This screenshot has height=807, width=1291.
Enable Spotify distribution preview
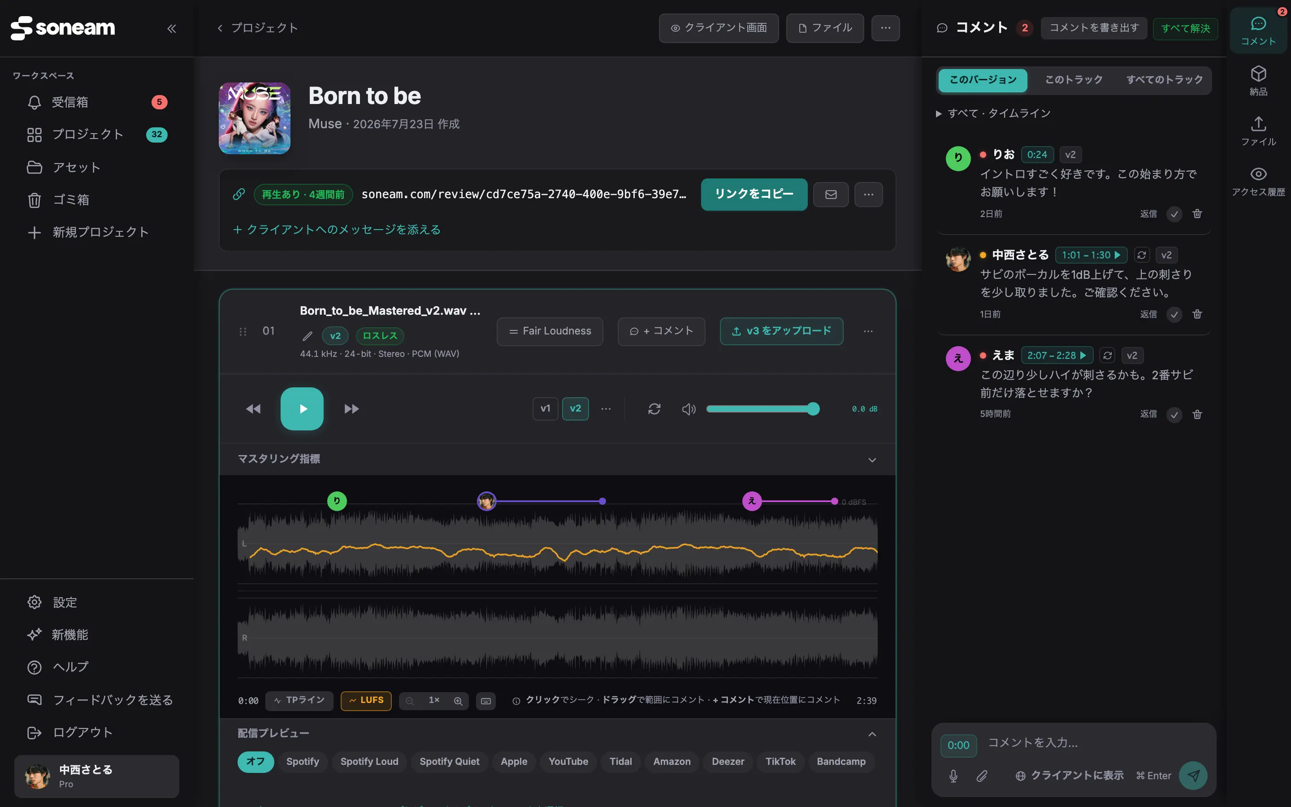click(303, 762)
